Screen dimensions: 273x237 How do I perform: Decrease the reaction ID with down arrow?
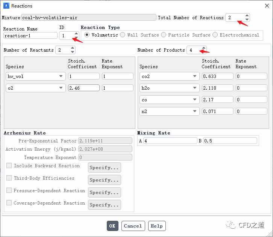tap(76, 38)
